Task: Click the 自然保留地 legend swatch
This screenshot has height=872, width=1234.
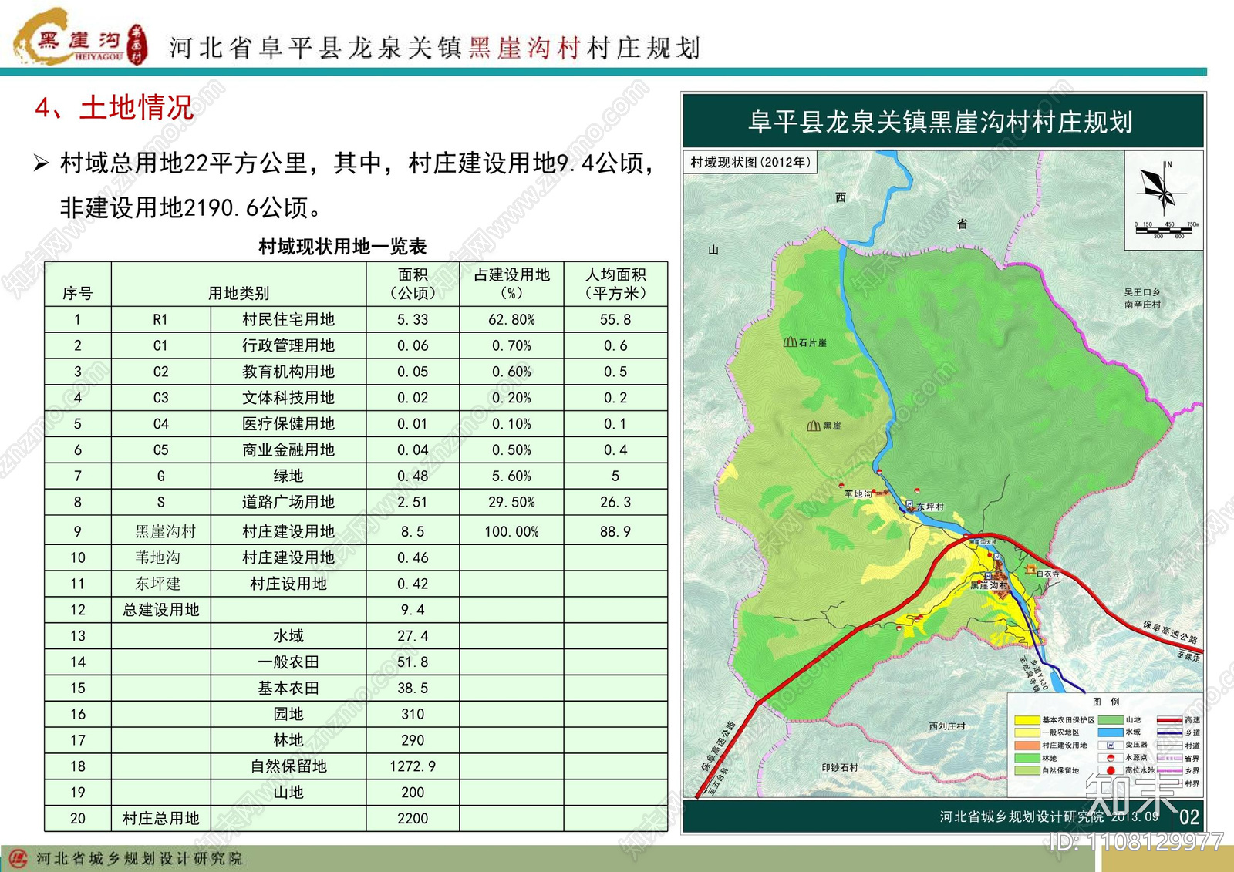Action: point(1027,770)
